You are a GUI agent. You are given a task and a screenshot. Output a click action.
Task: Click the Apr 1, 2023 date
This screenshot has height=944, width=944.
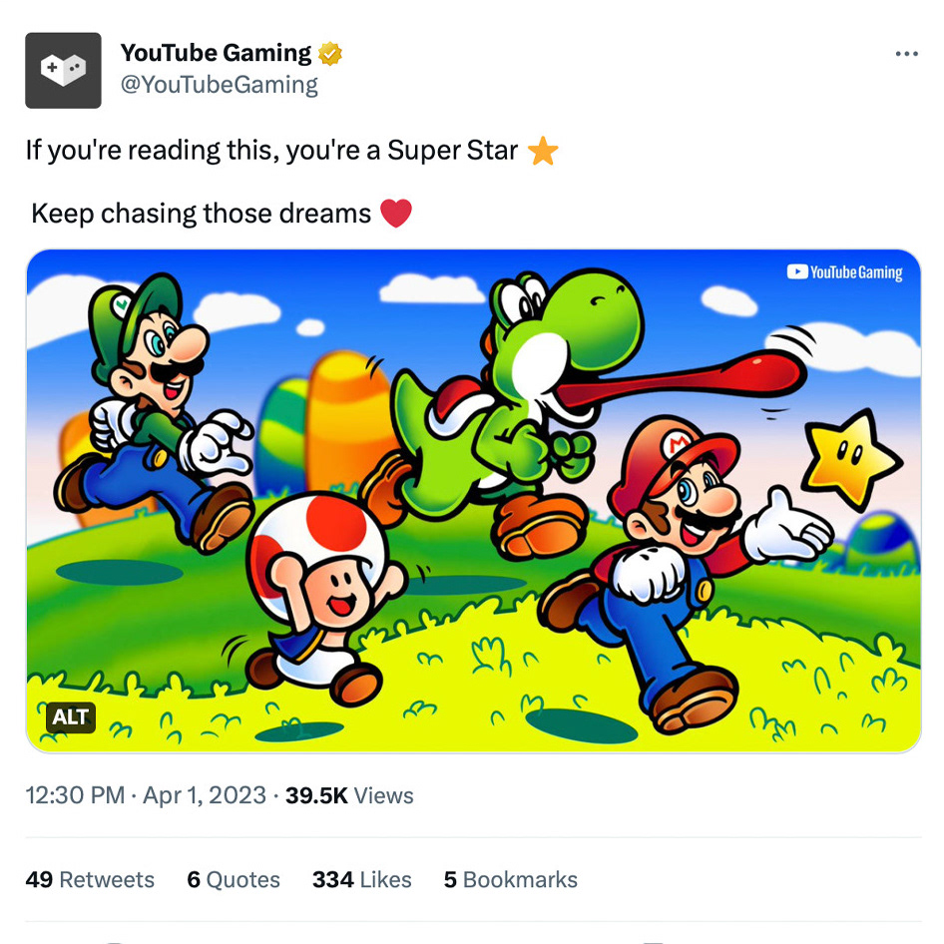(x=205, y=795)
